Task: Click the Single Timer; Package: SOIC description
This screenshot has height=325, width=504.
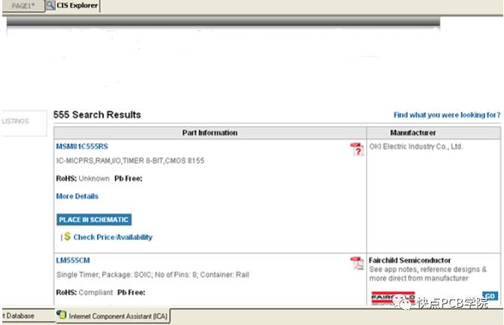Action: point(153,275)
